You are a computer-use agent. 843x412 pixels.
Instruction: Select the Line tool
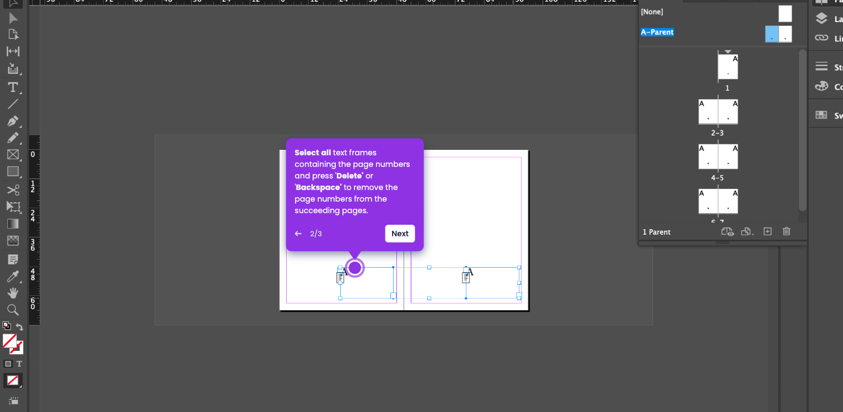[x=13, y=104]
